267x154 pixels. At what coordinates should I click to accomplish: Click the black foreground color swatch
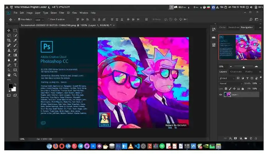pos(11,86)
